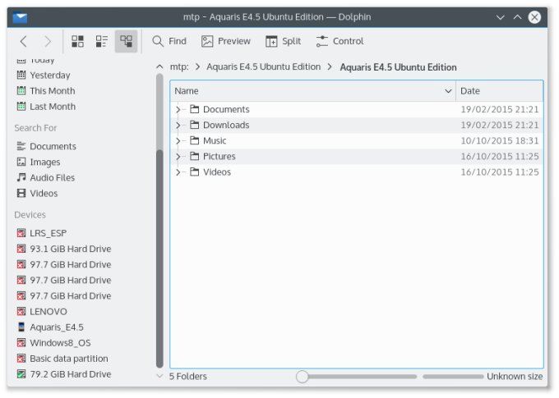Open Aquaris_E4.5 device in sidebar
559x398 pixels.
coord(56,327)
